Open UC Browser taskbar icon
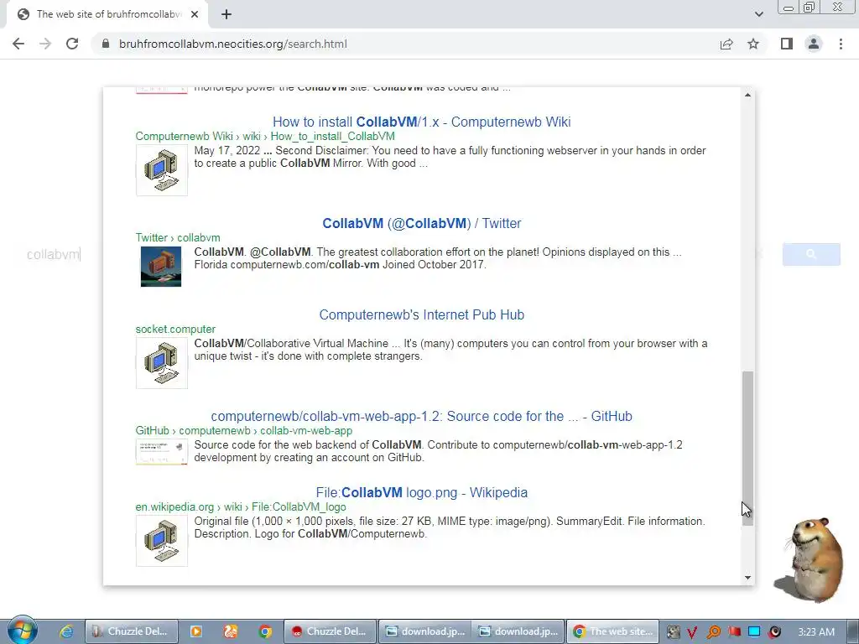The height and width of the screenshot is (644, 859). pyautogui.click(x=231, y=631)
